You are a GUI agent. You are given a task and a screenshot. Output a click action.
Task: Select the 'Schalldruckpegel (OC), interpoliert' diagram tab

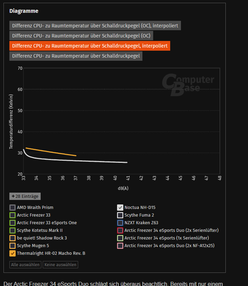point(95,26)
